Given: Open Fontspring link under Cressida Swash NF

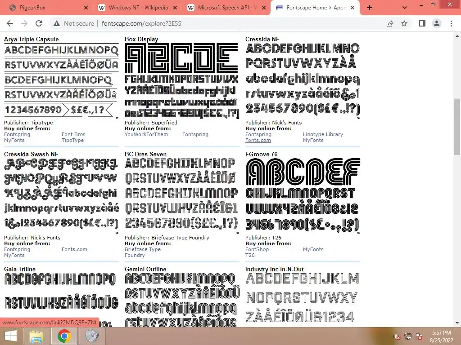Looking at the screenshot, I should click(17, 249).
